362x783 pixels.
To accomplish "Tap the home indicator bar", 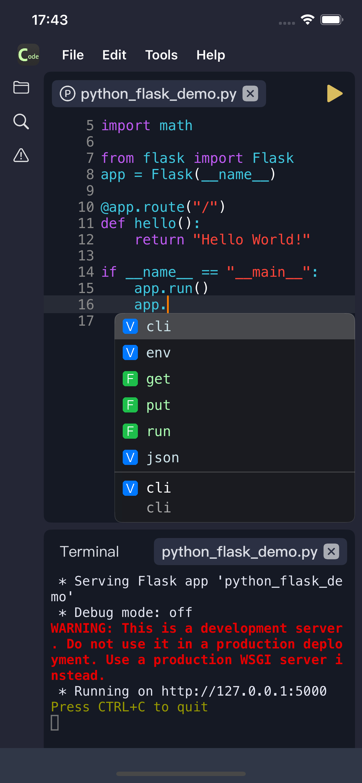I will coord(181,774).
